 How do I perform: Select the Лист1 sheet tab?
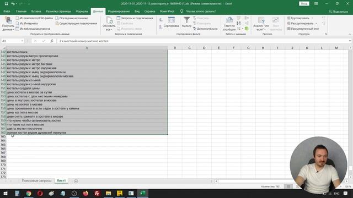(x=61, y=181)
